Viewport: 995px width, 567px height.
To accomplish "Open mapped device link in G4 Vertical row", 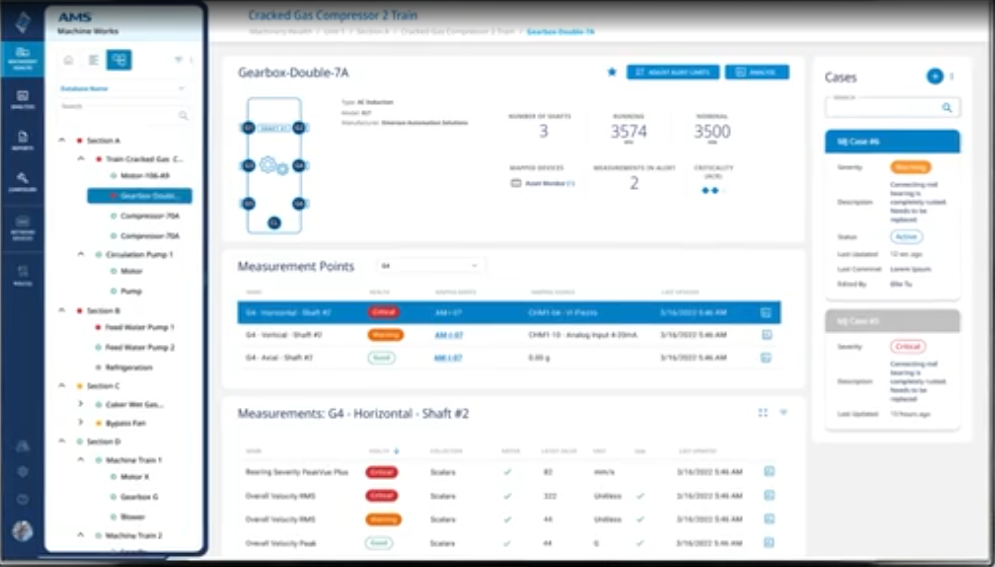I will pyautogui.click(x=449, y=335).
